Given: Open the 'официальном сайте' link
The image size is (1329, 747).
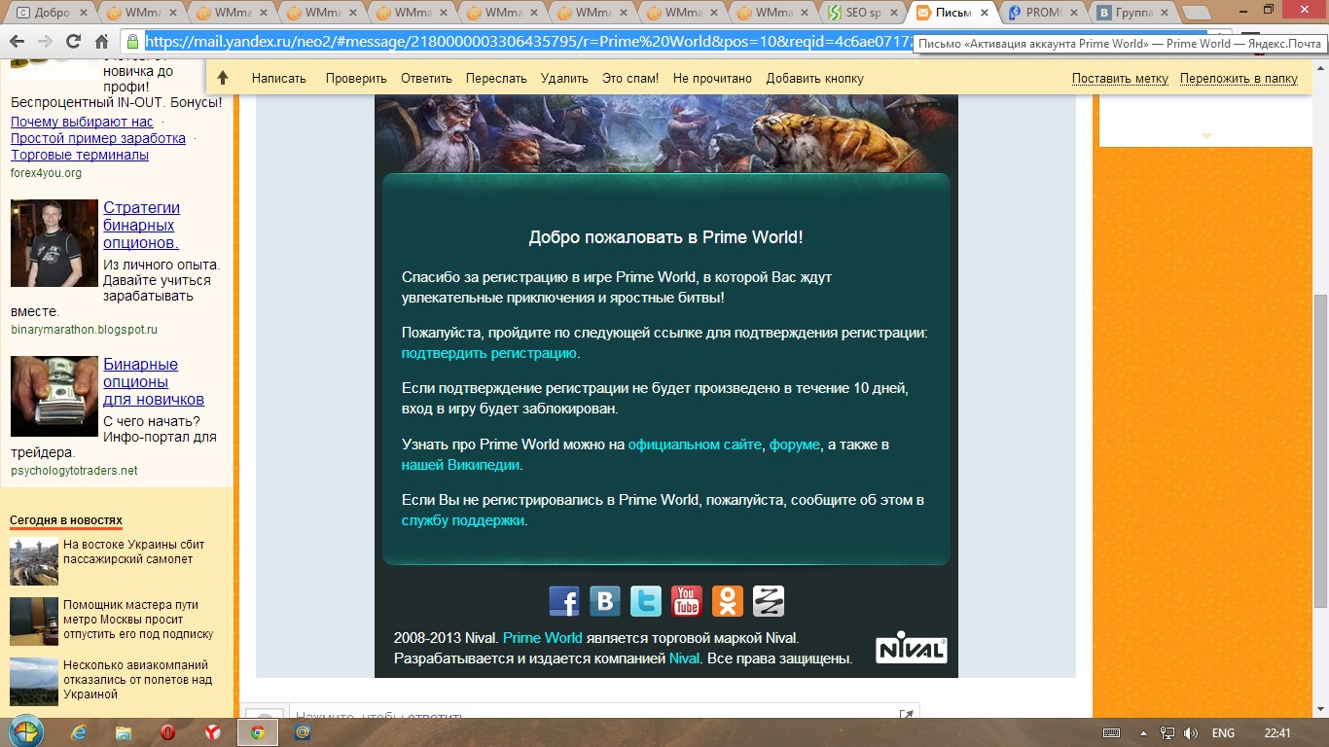Looking at the screenshot, I should [x=695, y=445].
